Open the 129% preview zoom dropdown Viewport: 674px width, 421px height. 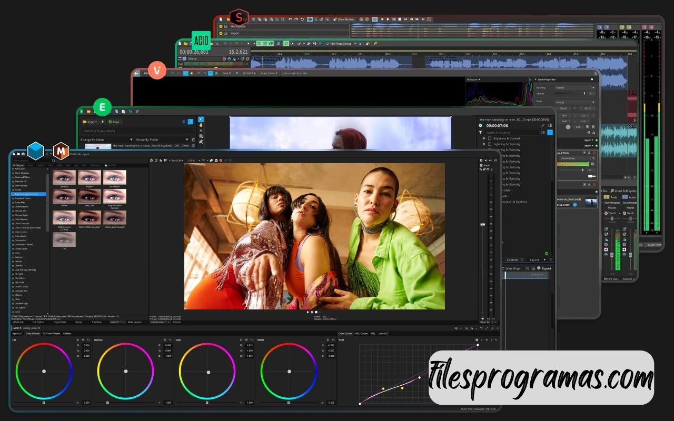click(193, 161)
